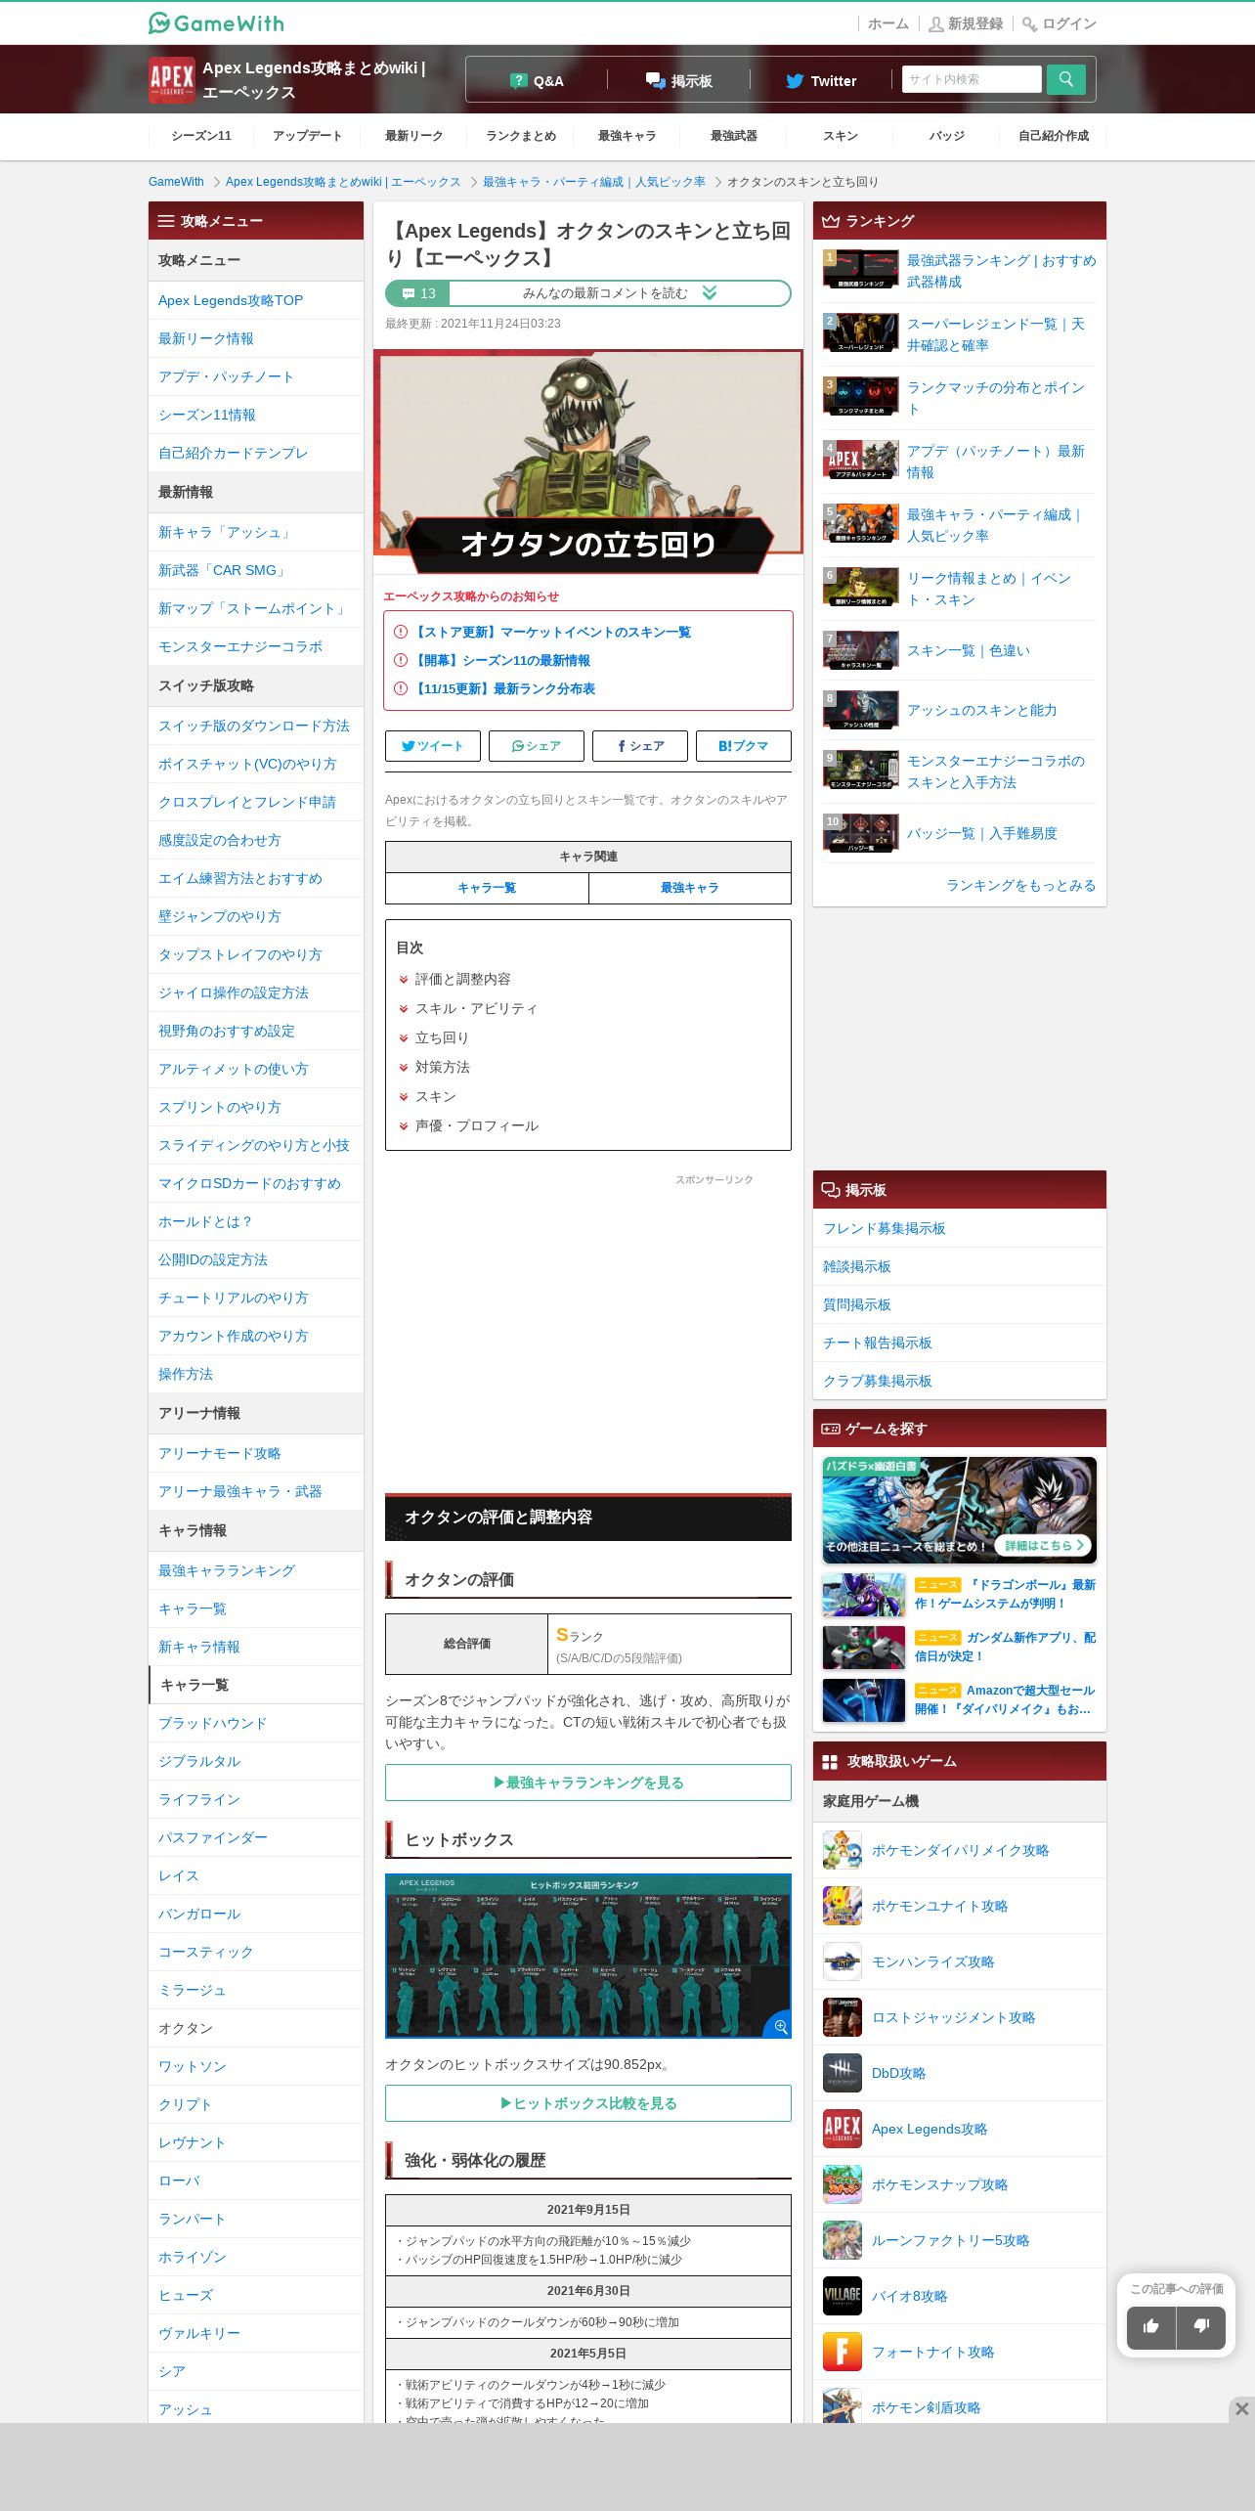Open 新キャラ「アッシュ」 sidebar link
Image resolution: width=1255 pixels, height=2511 pixels.
pos(225,532)
